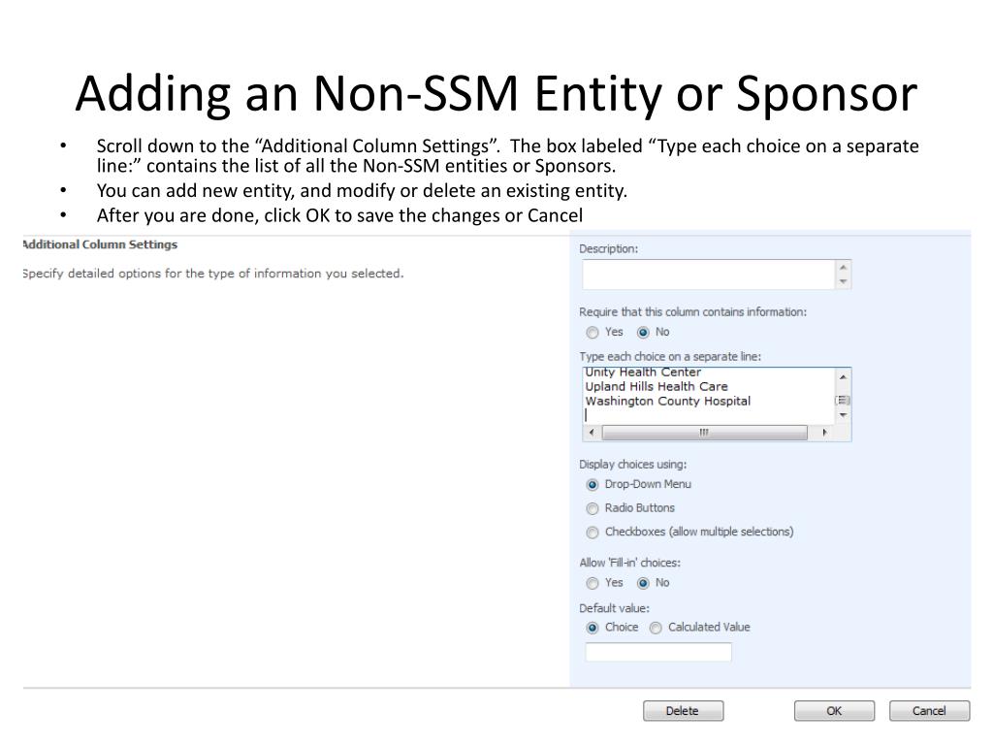Click the Cancel button
Image resolution: width=993 pixels, height=745 pixels.
coord(929,711)
